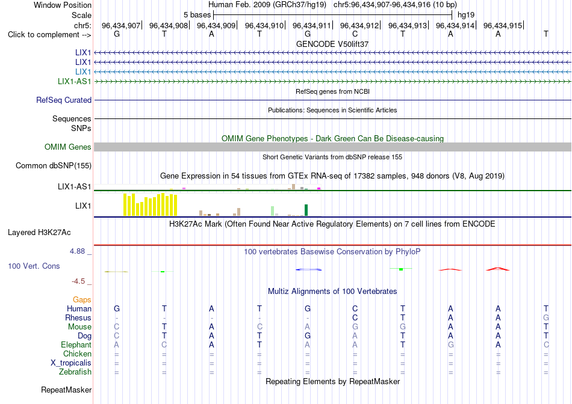Click the dark green bar in LIX1 expression chart
This screenshot has height=404, width=572.
[x=306, y=210]
